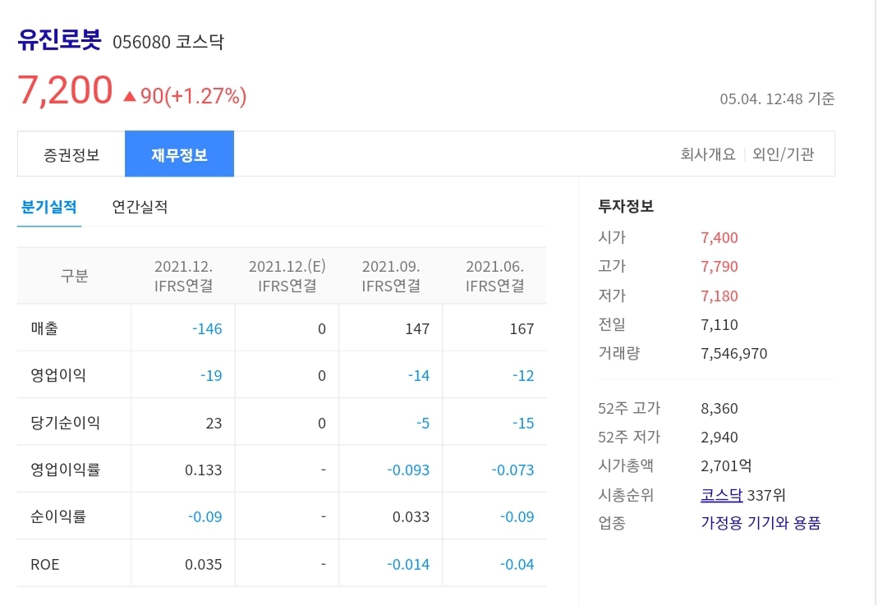
Task: Click 당기순이익 value -5
Action: tap(423, 424)
